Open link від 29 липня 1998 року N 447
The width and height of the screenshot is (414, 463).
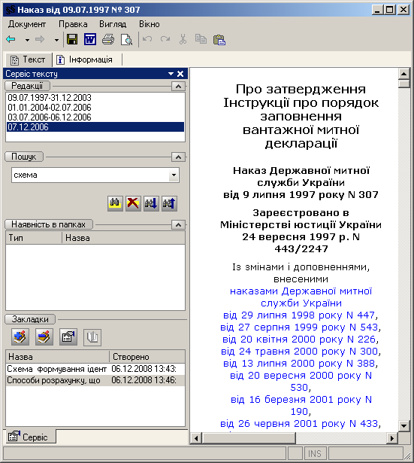[299, 315]
